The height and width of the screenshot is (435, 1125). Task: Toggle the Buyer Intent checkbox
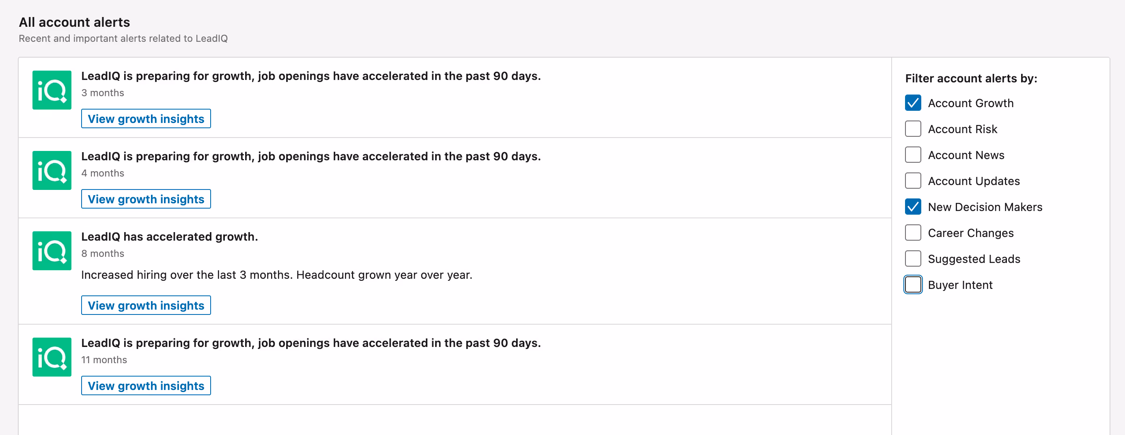(913, 285)
